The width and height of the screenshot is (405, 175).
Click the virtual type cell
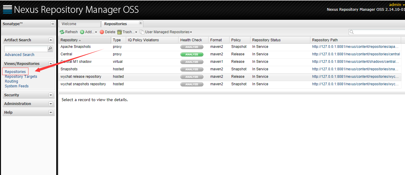click(118, 62)
